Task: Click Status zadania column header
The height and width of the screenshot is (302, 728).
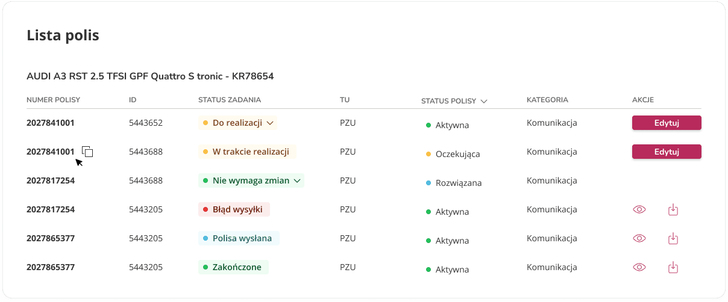Action: (x=229, y=100)
